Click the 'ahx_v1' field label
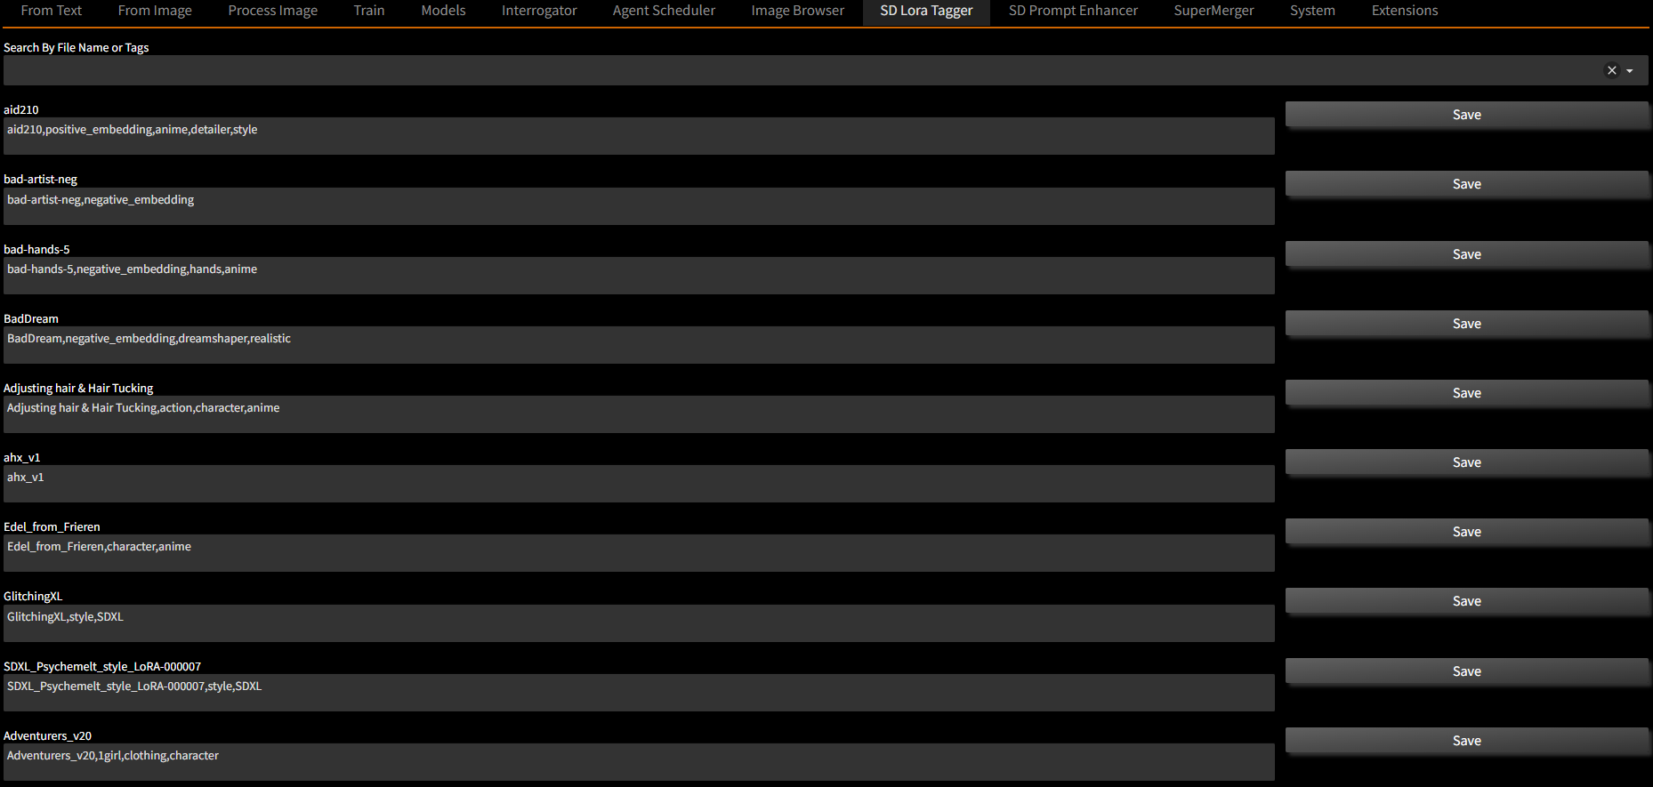Viewport: 1653px width, 787px height. coord(22,458)
